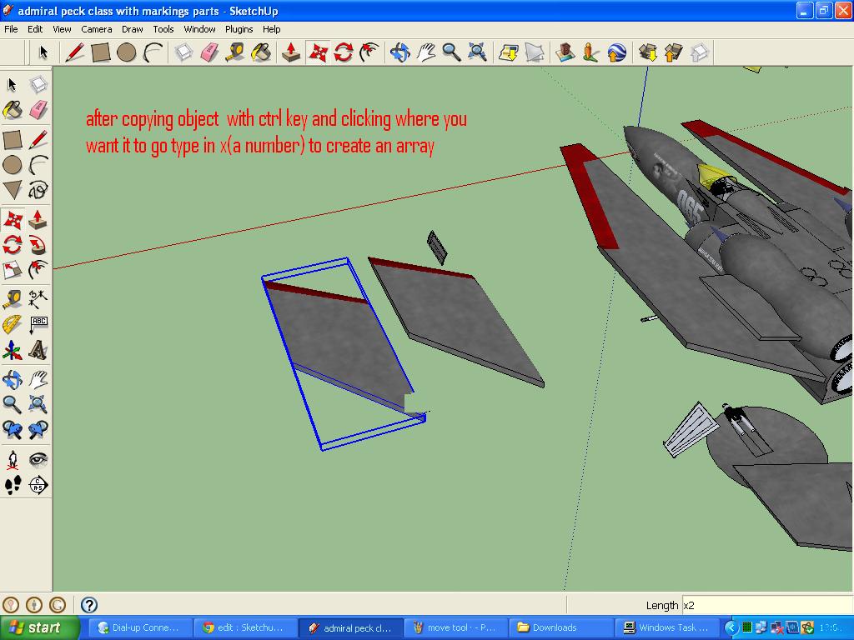Screen dimensions: 854x640
Task: Open the Draw menu
Action: [132, 29]
